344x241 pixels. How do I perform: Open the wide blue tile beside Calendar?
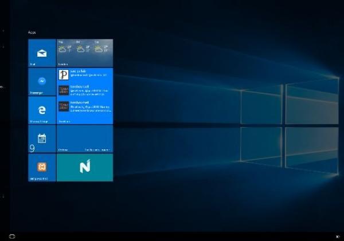point(85,139)
